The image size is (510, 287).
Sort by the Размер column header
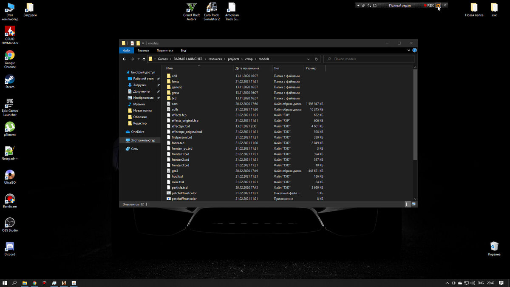314,68
